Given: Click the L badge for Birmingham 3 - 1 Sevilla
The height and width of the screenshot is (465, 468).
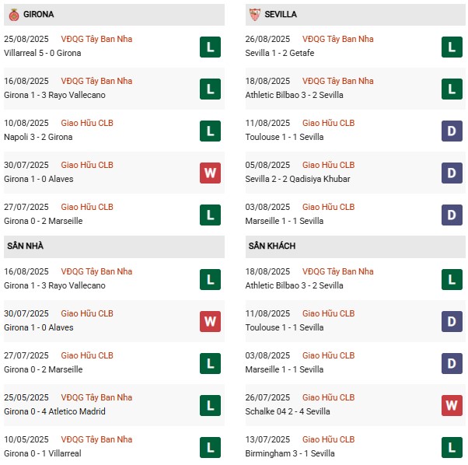Looking at the screenshot, I should [x=451, y=447].
